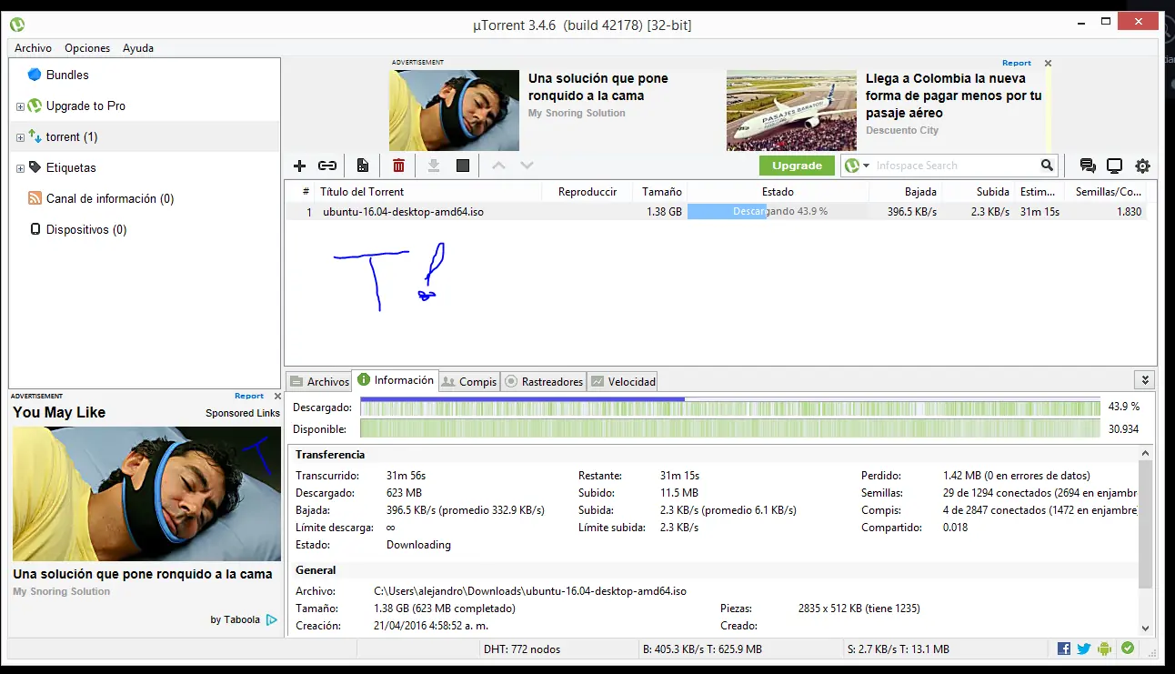
Task: Open Preferences via the gear icon
Action: tap(1142, 166)
